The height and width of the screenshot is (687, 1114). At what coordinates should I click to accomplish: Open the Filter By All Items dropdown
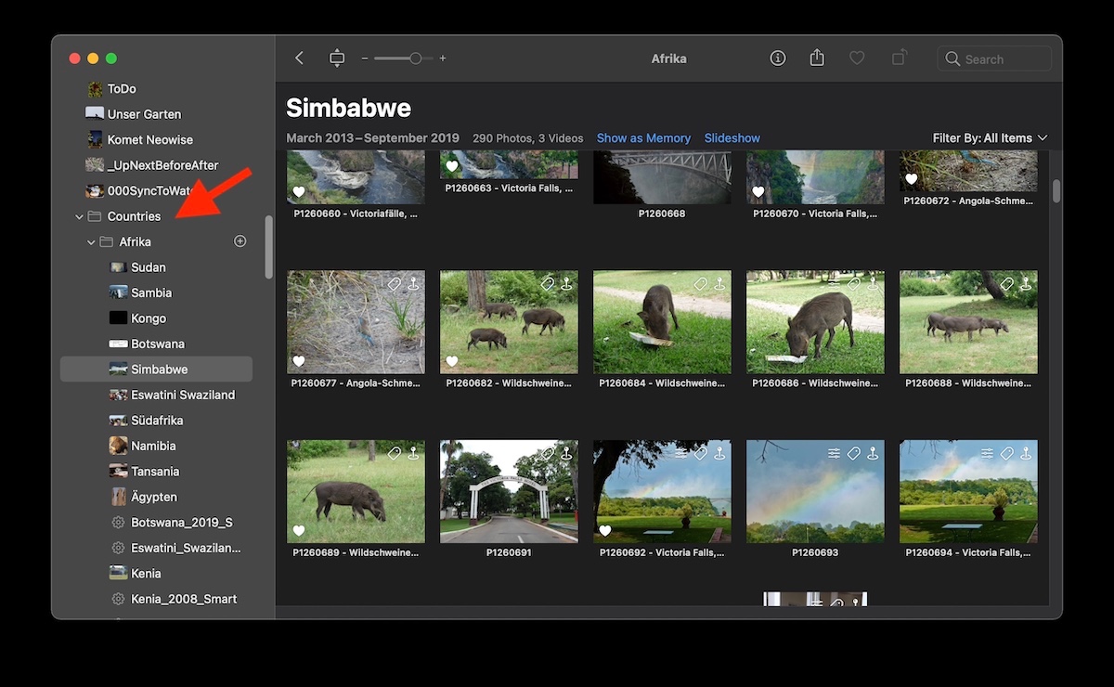[990, 138]
